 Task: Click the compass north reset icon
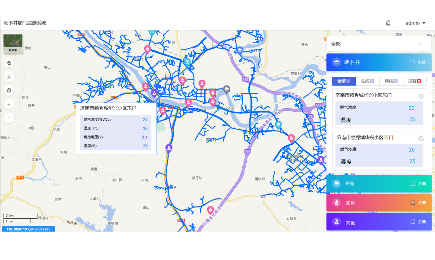tap(9, 77)
